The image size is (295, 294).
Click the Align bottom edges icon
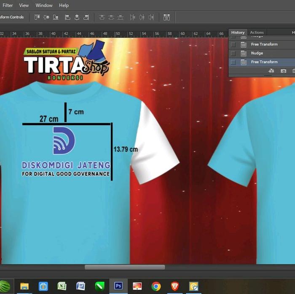[56, 17]
